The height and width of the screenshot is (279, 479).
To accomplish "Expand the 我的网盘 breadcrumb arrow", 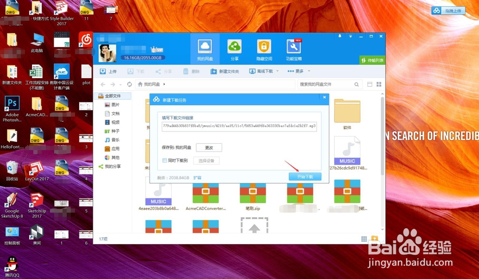I will [164, 84].
